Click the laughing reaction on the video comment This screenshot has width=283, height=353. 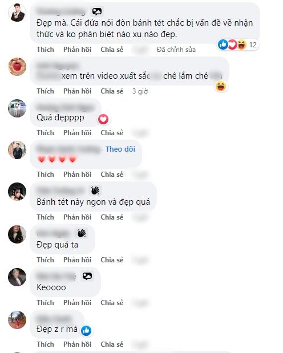click(x=221, y=86)
